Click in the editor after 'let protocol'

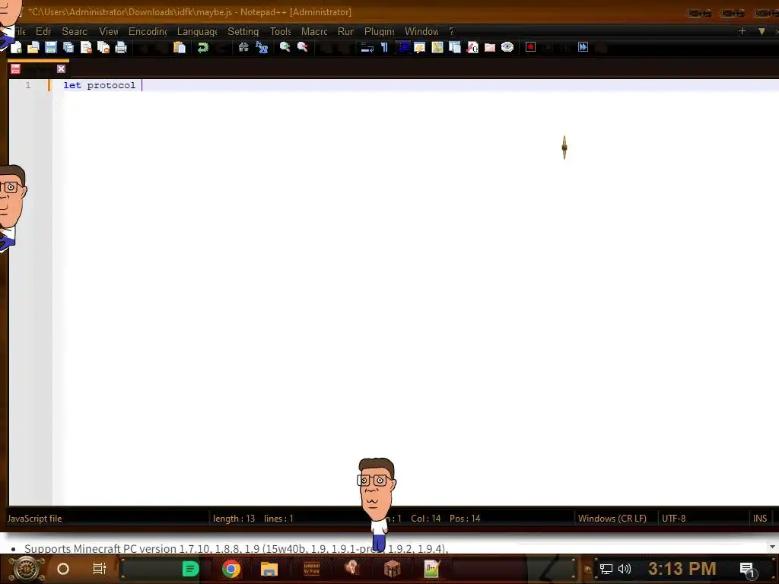click(x=141, y=85)
